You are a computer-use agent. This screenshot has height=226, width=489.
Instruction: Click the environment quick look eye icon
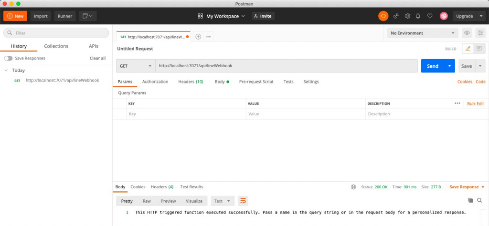pos(467,33)
